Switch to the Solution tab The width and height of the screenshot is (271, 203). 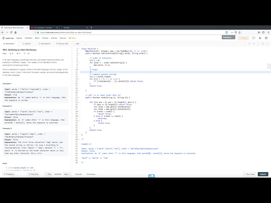coord(27,44)
